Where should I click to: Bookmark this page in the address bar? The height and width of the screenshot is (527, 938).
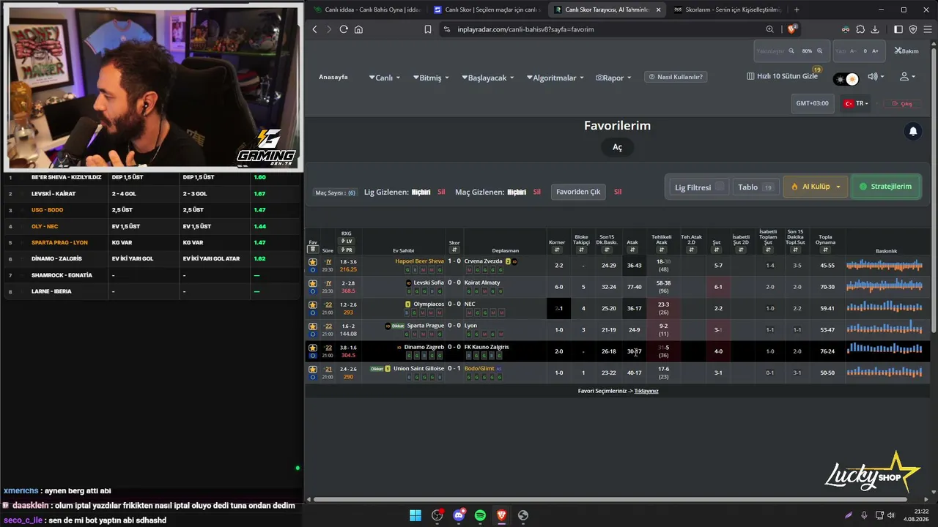(428, 29)
